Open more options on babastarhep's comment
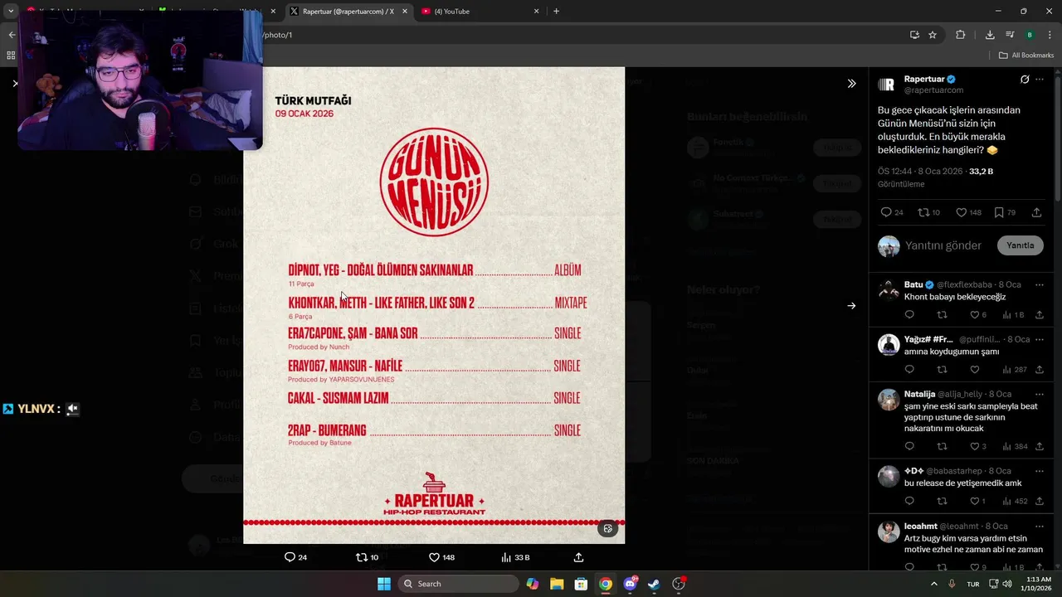Image resolution: width=1062 pixels, height=597 pixels. point(1040,471)
